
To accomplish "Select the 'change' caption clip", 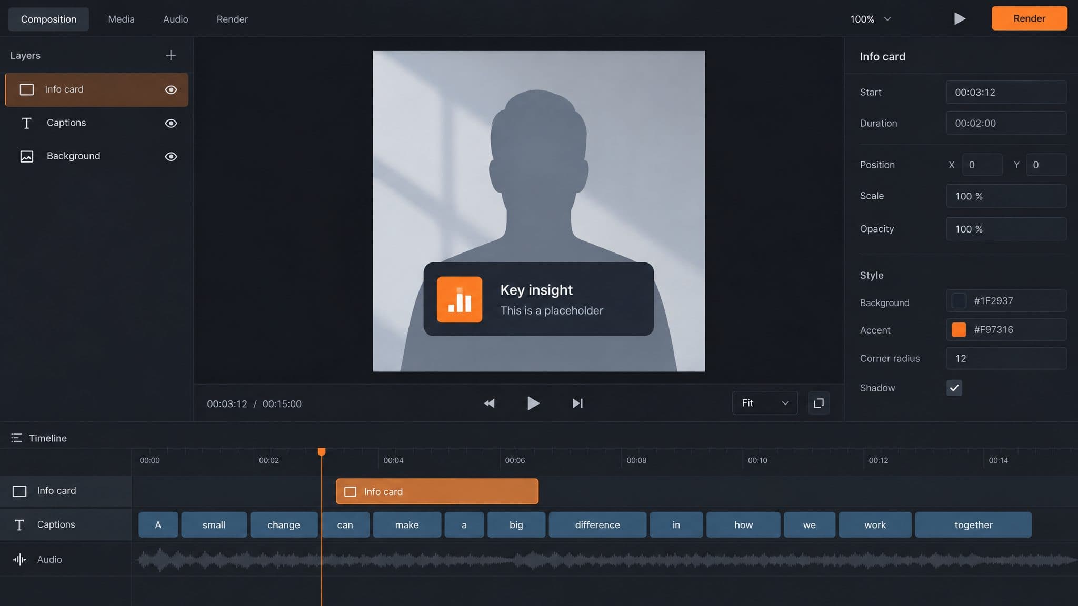I will click(x=284, y=525).
